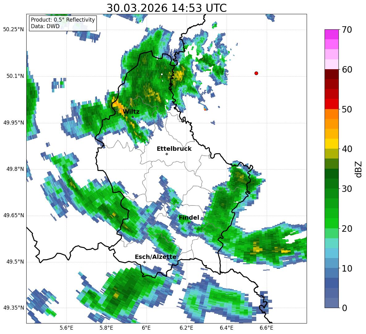This screenshot has width=366, height=334.
Task: Click the Wiltz city label
Action: [x=131, y=112]
